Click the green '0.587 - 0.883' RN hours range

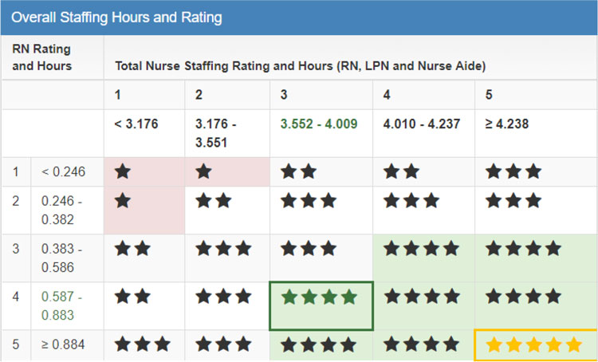pyautogui.click(x=61, y=305)
